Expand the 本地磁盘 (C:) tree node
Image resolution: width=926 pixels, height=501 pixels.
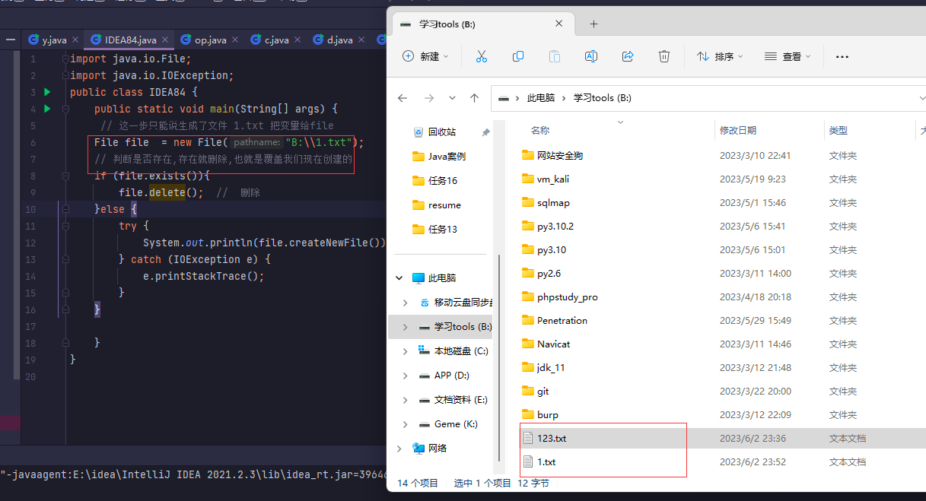(405, 351)
